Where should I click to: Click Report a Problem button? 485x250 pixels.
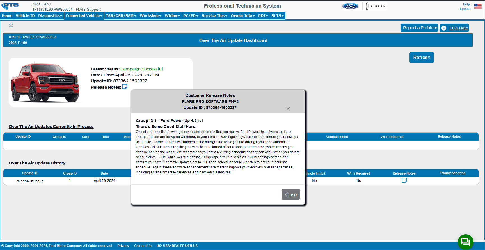[419, 28]
